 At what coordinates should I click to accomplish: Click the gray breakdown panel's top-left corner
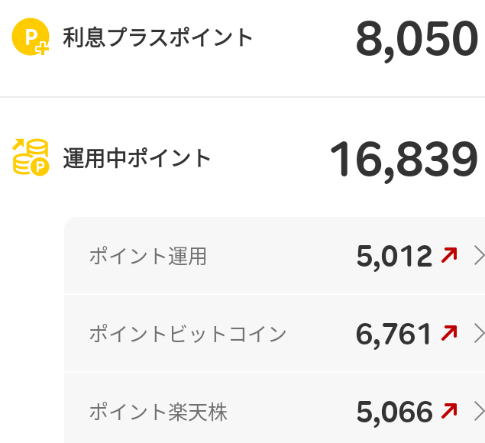pyautogui.click(x=70, y=222)
